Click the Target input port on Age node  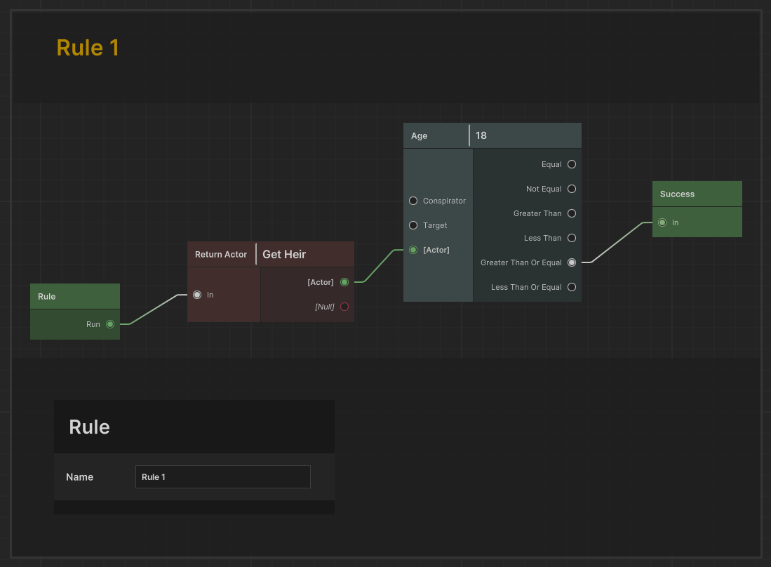click(x=413, y=225)
